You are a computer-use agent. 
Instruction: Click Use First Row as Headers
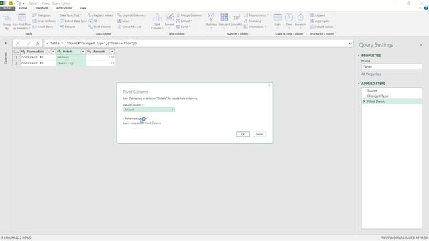coord(22,21)
